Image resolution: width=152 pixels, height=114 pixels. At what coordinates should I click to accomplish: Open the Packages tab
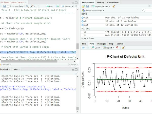point(102,44)
